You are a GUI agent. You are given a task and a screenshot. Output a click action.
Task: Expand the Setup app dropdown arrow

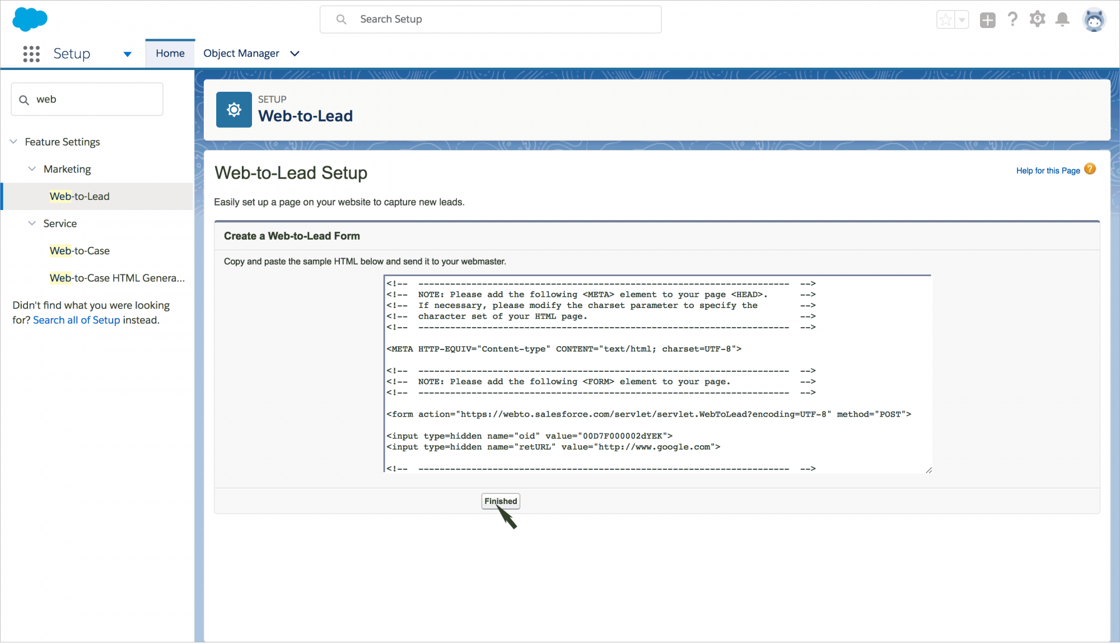coord(127,54)
